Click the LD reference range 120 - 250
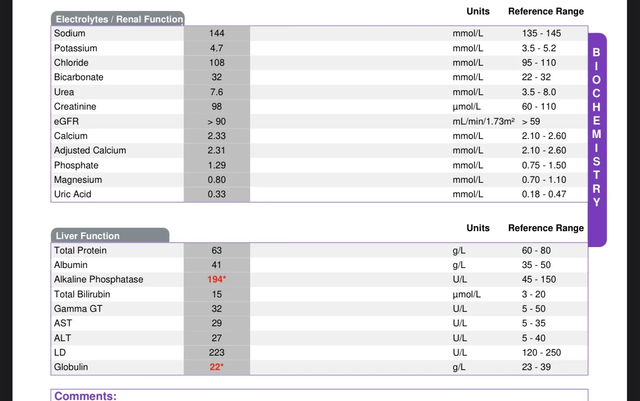The width and height of the screenshot is (640, 401). [541, 353]
